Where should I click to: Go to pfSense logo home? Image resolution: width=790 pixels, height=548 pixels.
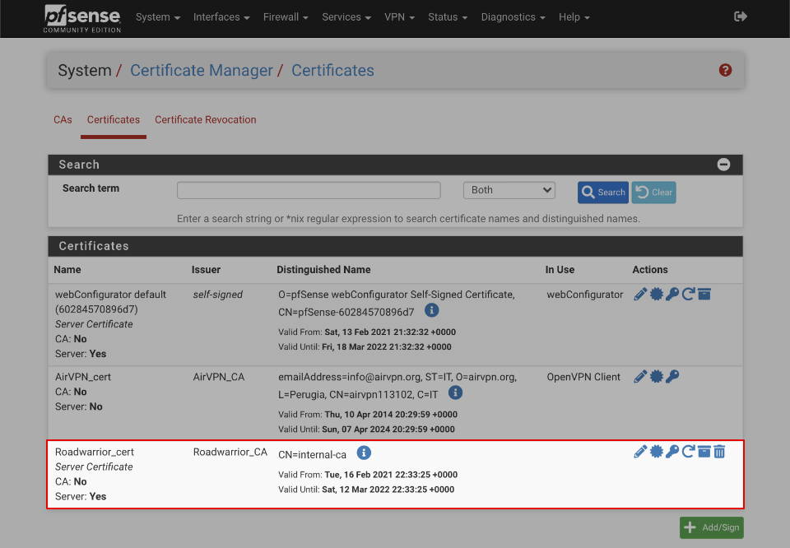[82, 19]
